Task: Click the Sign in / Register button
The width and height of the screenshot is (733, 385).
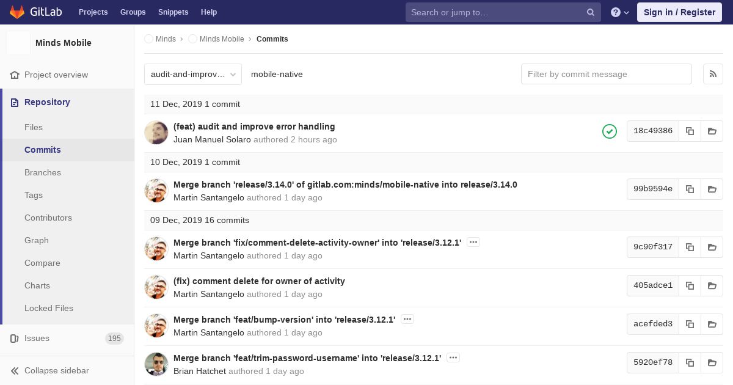Action: tap(679, 12)
